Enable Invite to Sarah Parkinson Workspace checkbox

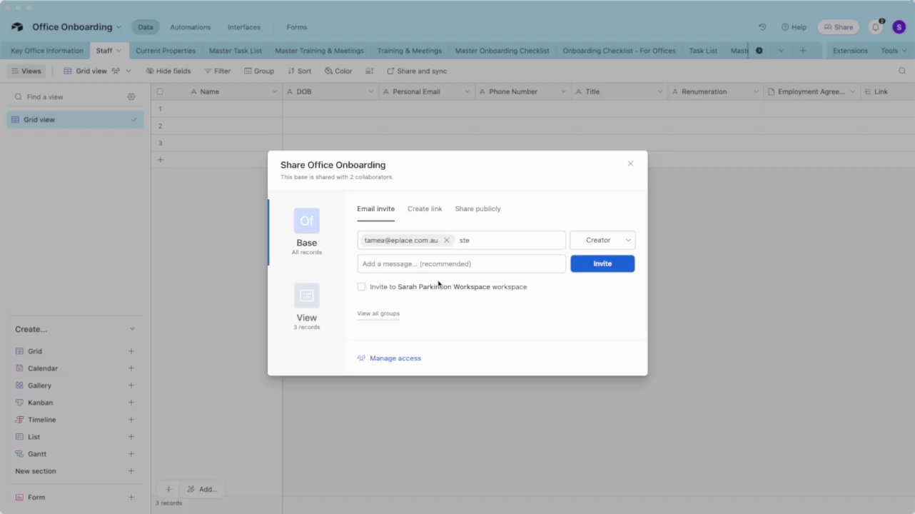coord(362,287)
